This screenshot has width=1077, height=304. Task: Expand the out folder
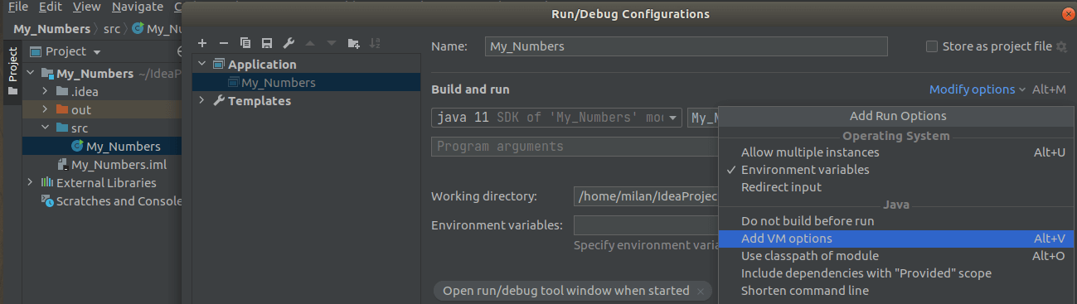[x=46, y=109]
